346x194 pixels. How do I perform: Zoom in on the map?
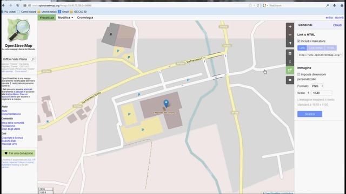290,26
